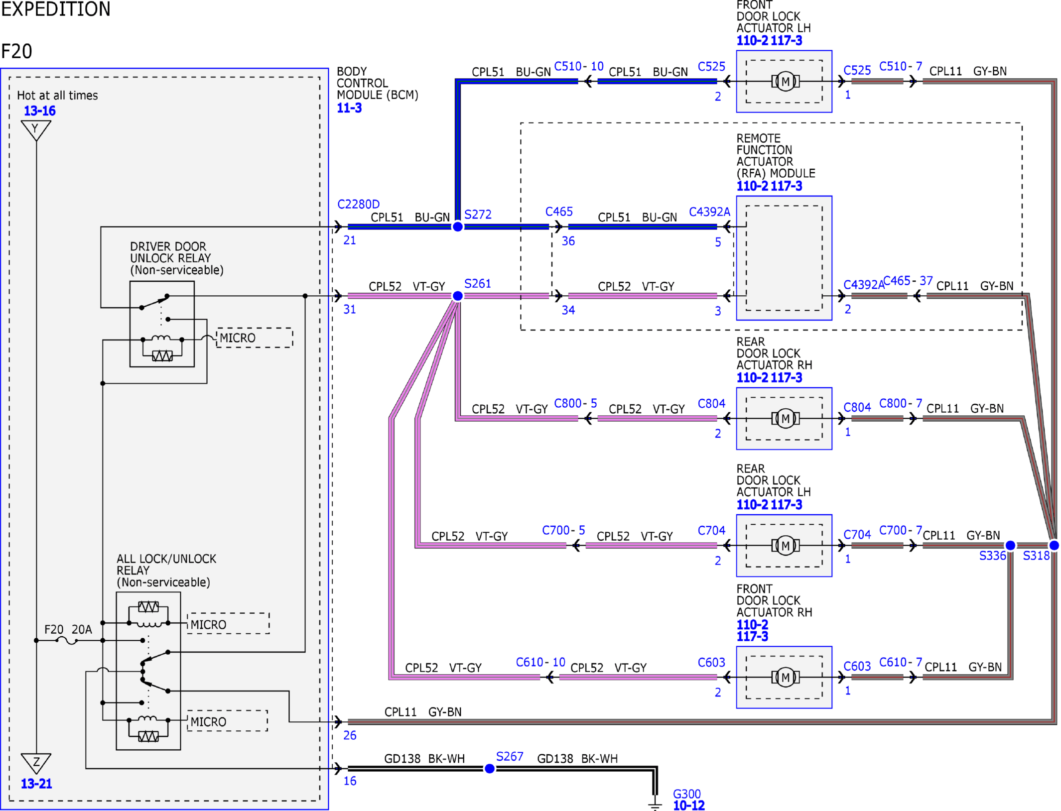This screenshot has width=1061, height=811.
Task: Open 110-2 link under RFA Module label
Action: pos(752,186)
